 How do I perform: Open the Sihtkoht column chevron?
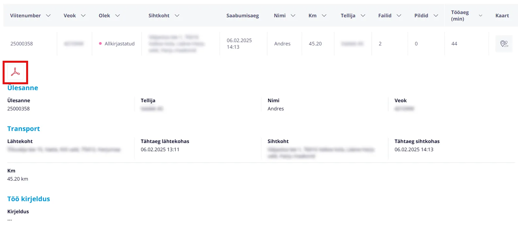177,16
